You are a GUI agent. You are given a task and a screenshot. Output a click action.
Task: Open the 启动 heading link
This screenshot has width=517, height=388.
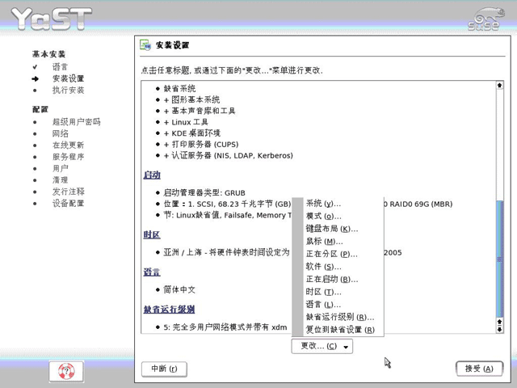(x=152, y=175)
